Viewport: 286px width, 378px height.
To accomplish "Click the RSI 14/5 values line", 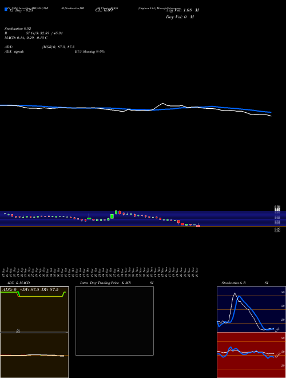I will pos(34,33).
